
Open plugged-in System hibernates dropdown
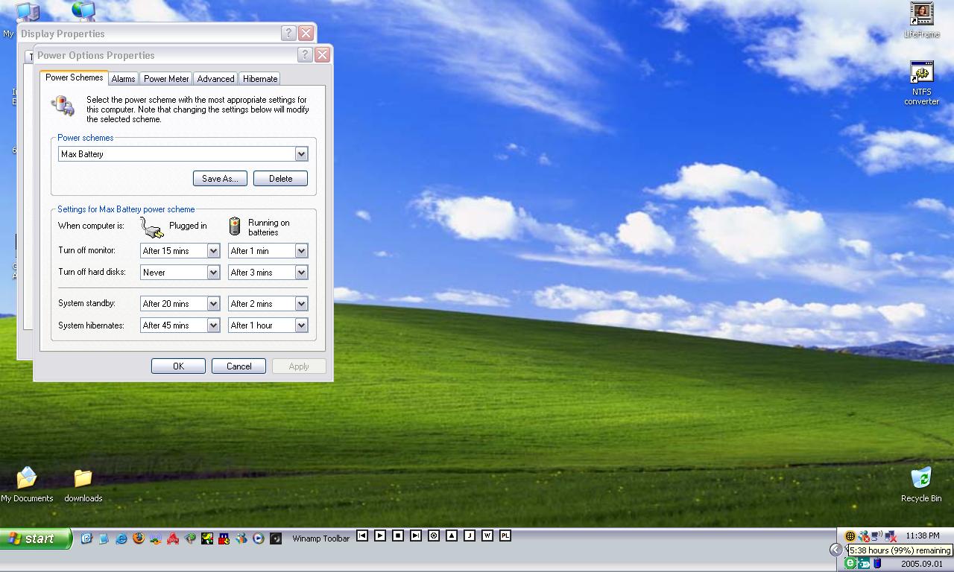click(x=213, y=325)
